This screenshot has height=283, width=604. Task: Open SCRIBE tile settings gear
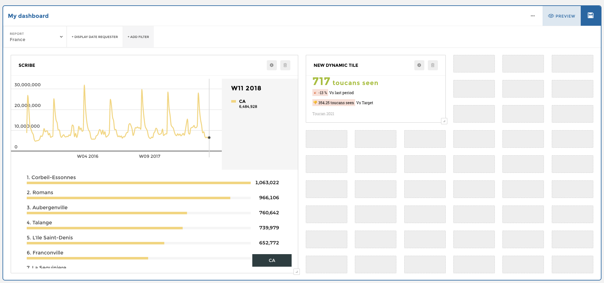coord(271,65)
